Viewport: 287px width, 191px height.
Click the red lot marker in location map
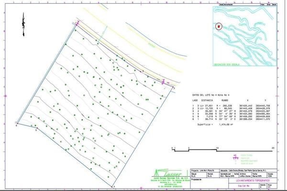pos(219,27)
